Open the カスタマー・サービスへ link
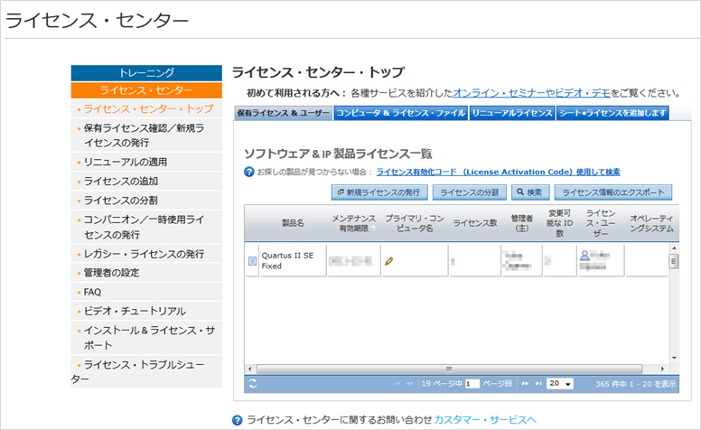Viewport: 701px width, 430px height. click(x=485, y=420)
